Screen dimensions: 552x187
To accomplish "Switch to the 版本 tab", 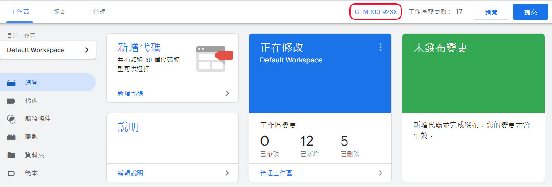I will [59, 12].
